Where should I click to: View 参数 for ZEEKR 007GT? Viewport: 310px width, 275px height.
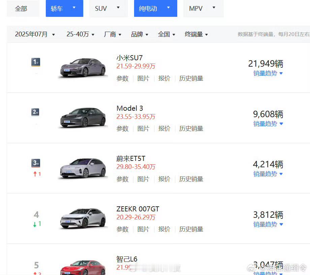click(123, 229)
